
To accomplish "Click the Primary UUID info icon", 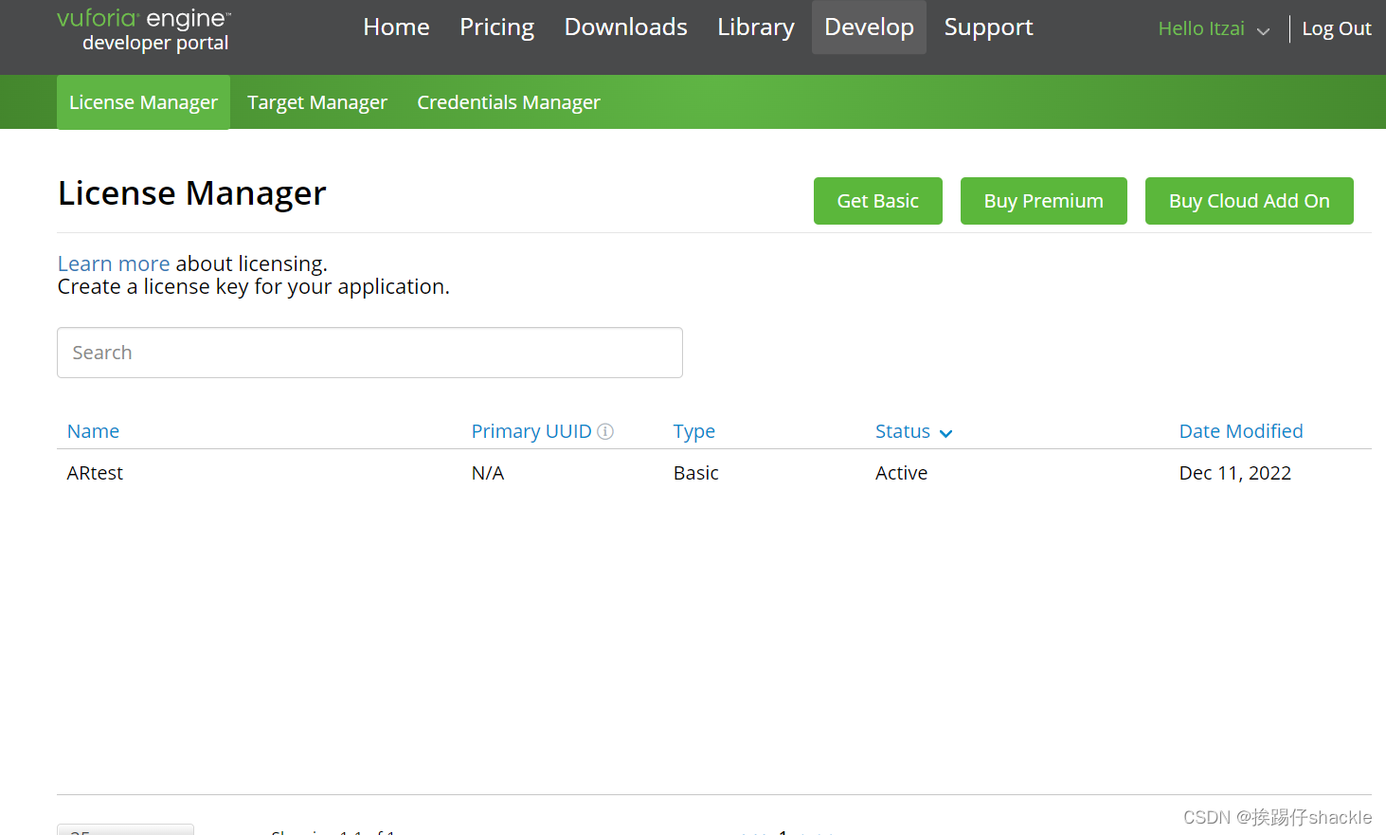I will click(x=605, y=431).
